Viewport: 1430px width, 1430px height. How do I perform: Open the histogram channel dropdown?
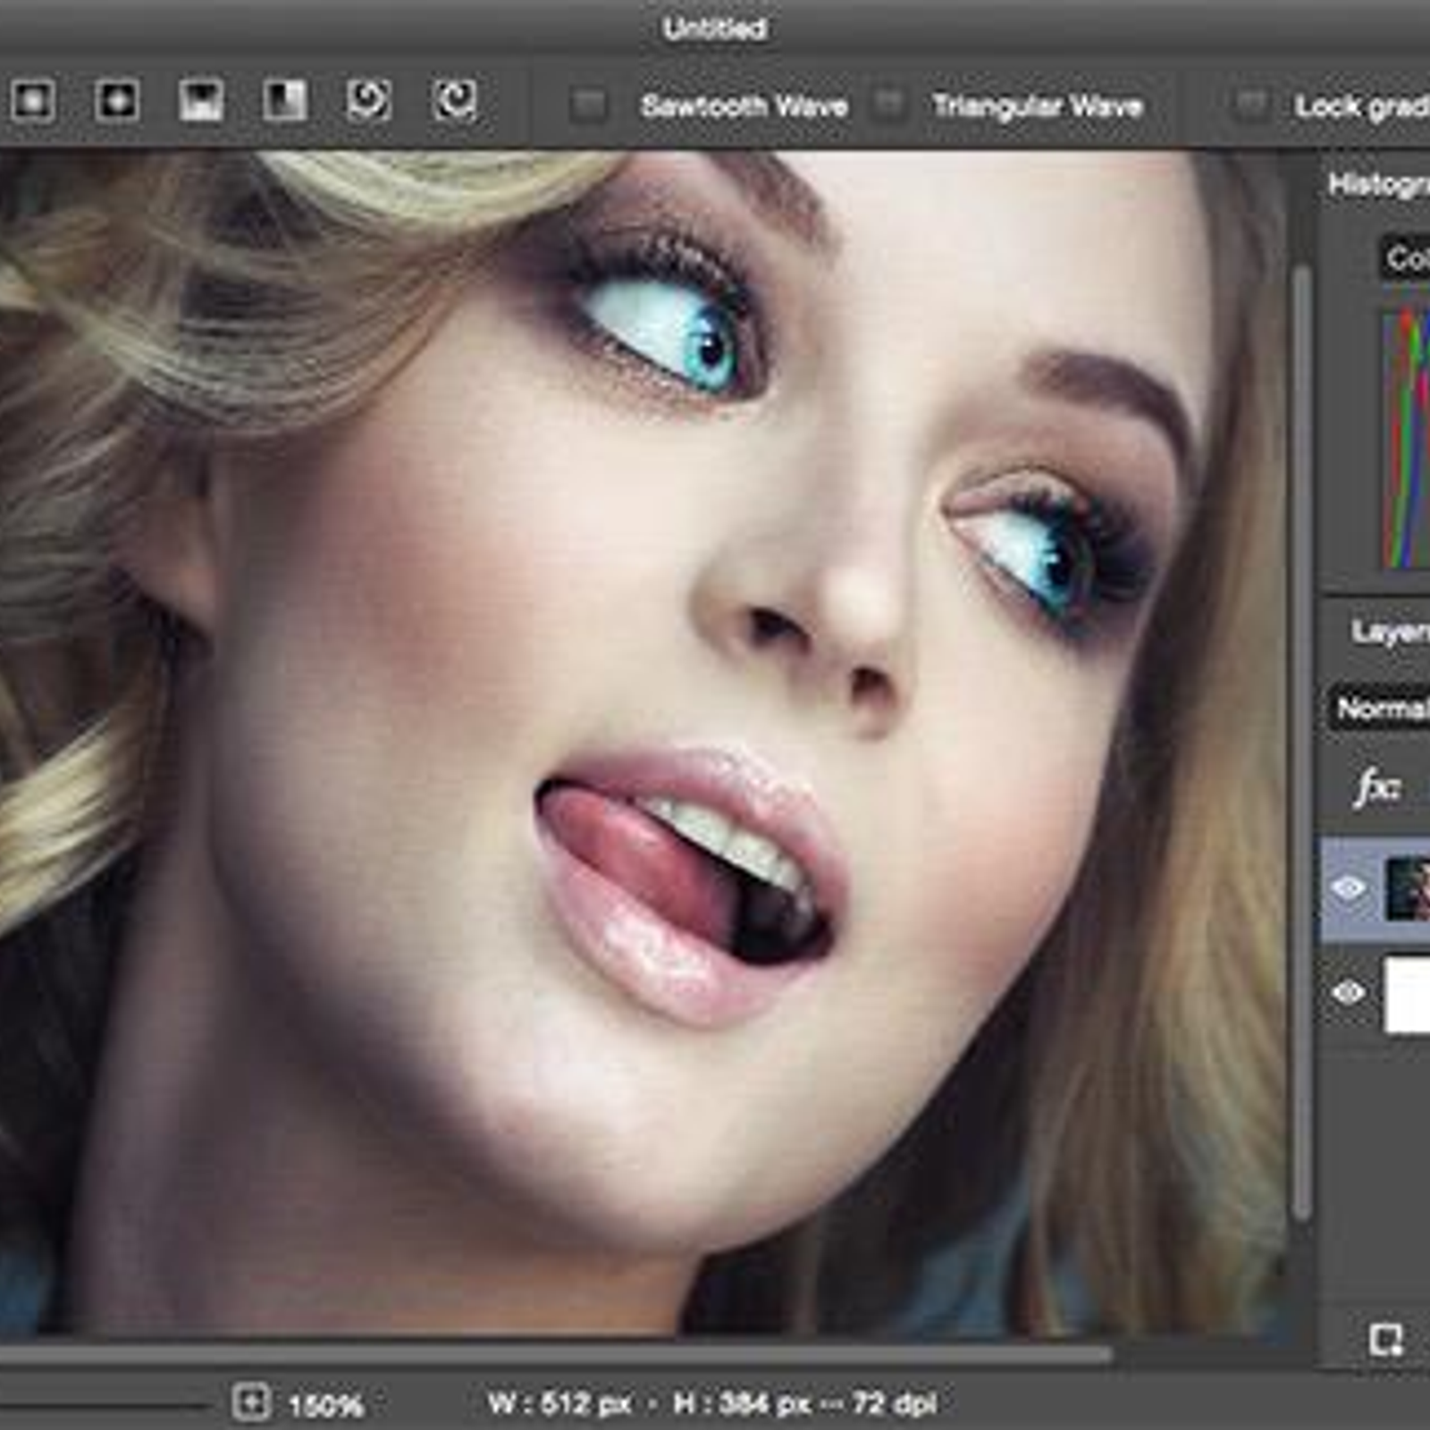pyautogui.click(x=1404, y=258)
